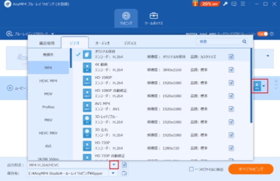Switch to the 最近使用 tab
Screen dimensions: 280x181
tap(47, 43)
